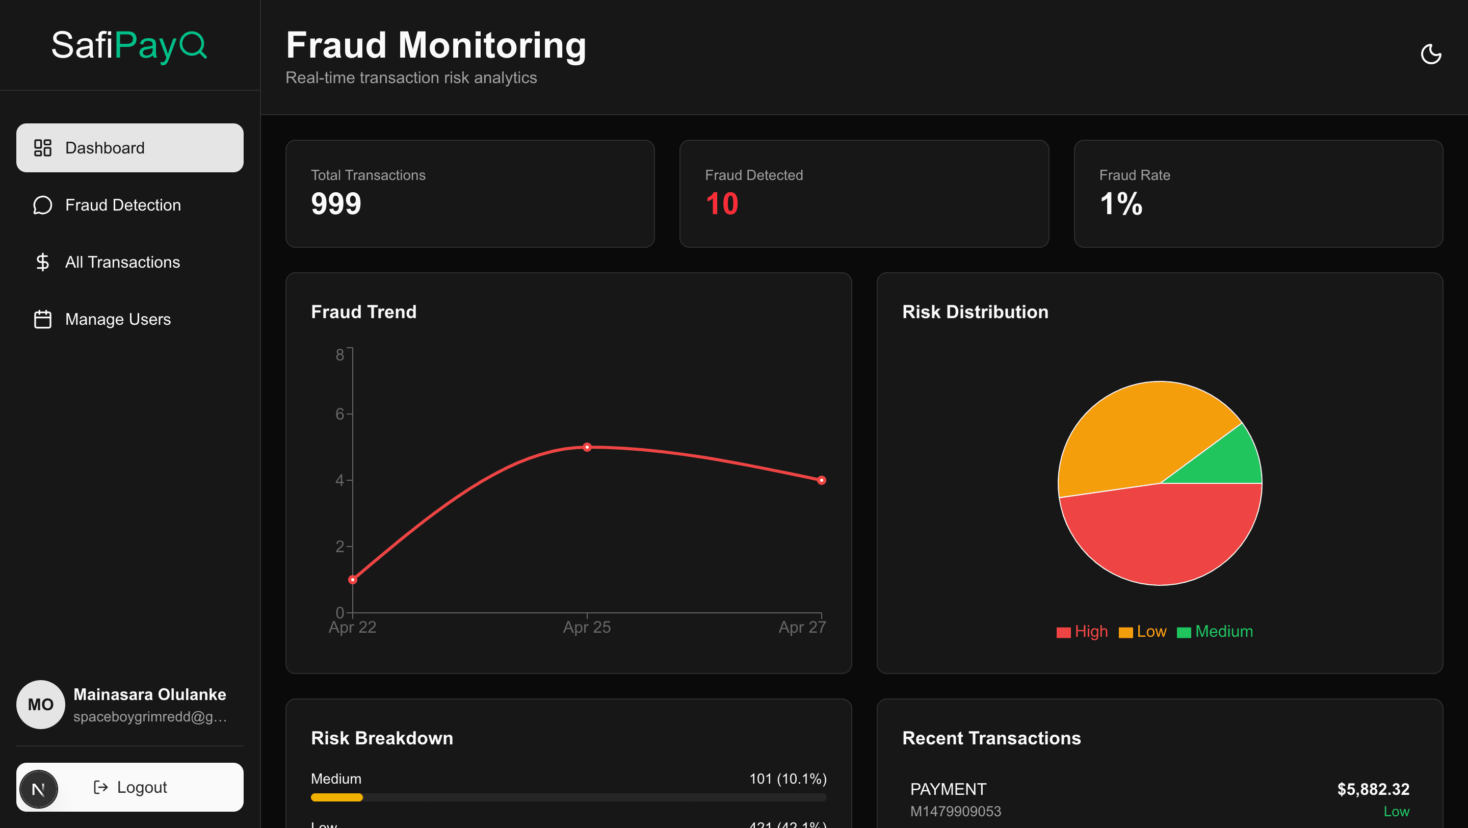1468x828 pixels.
Task: Click the orange Low legend swatch
Action: (1125, 632)
